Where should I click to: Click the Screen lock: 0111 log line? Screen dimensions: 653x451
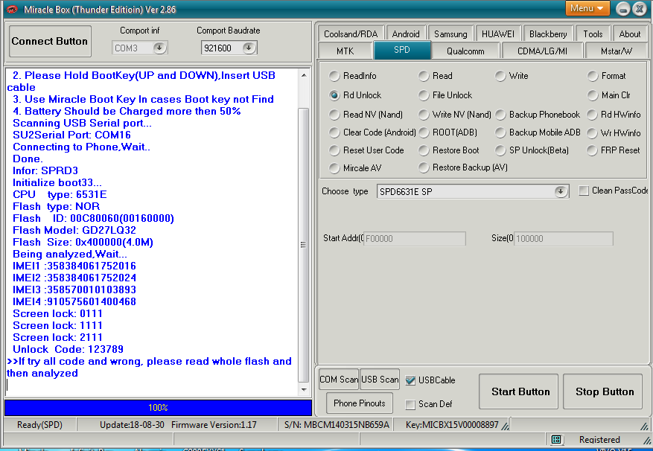[57, 313]
